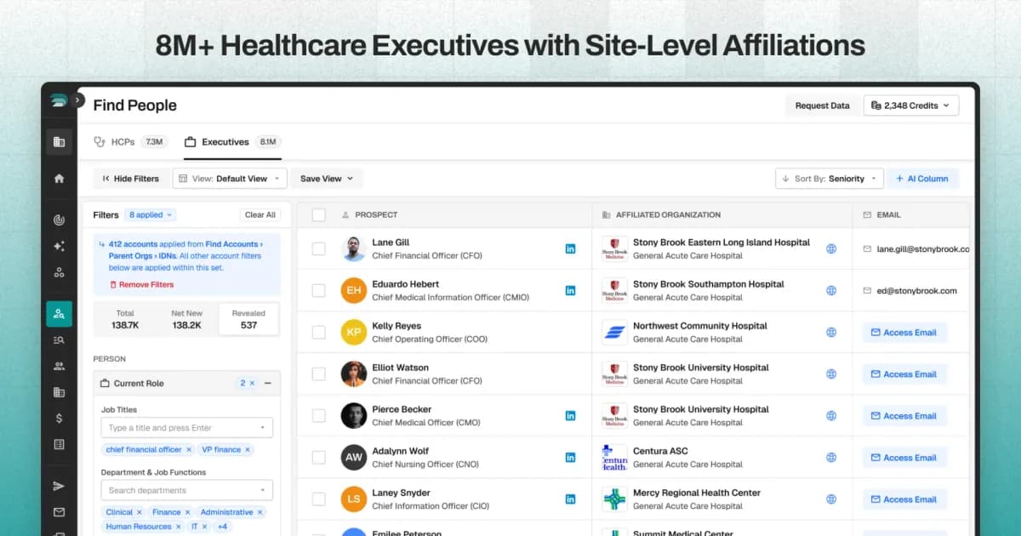This screenshot has height=536, width=1021.
Task: Click website globe for Centura ASC
Action: pyautogui.click(x=831, y=458)
